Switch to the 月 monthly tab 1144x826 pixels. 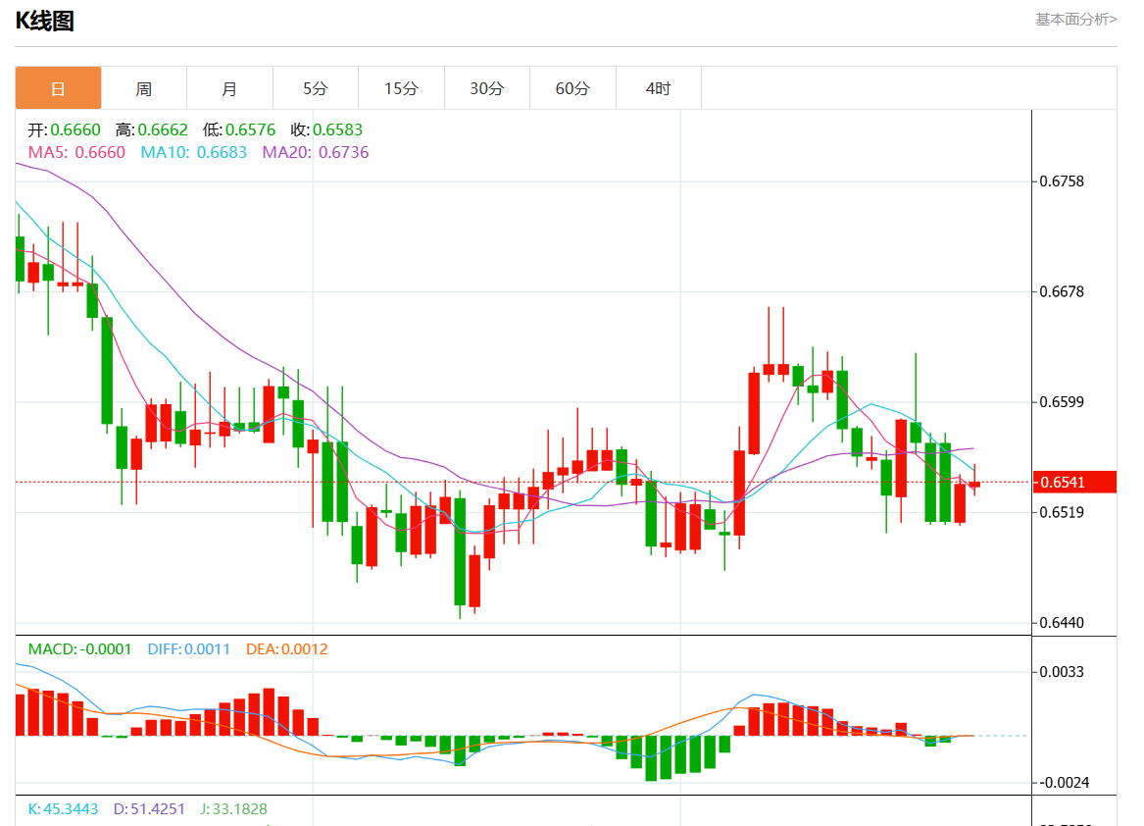229,88
